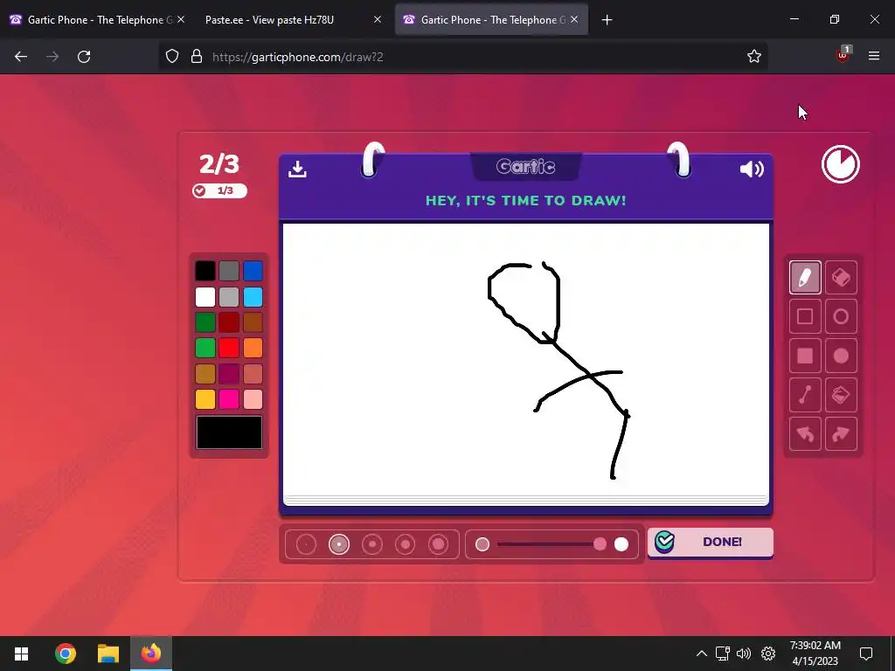This screenshot has width=895, height=671.
Task: Click the 1/3 players ready indicator
Action: (219, 190)
